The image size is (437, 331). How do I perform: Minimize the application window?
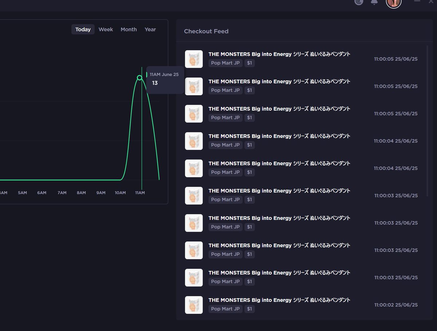(417, 1)
